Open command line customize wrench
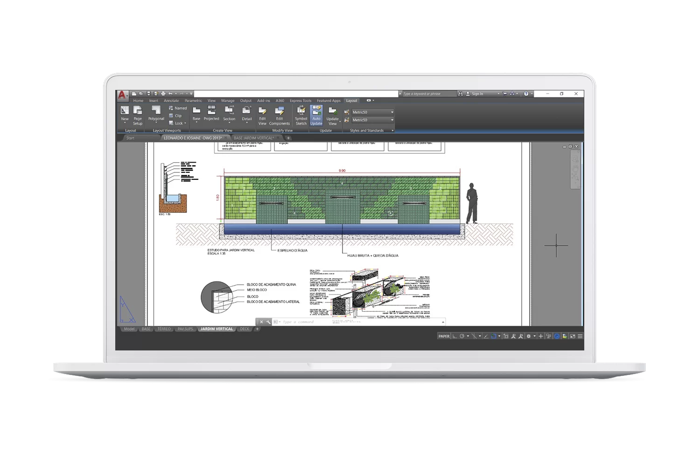Image resolution: width=700 pixels, height=466 pixels. tap(268, 322)
